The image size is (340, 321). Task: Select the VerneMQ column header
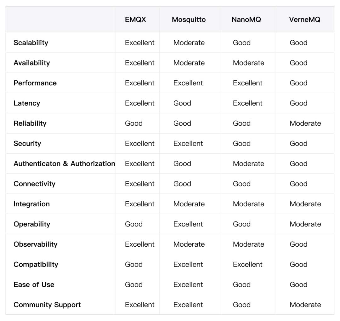coord(304,20)
